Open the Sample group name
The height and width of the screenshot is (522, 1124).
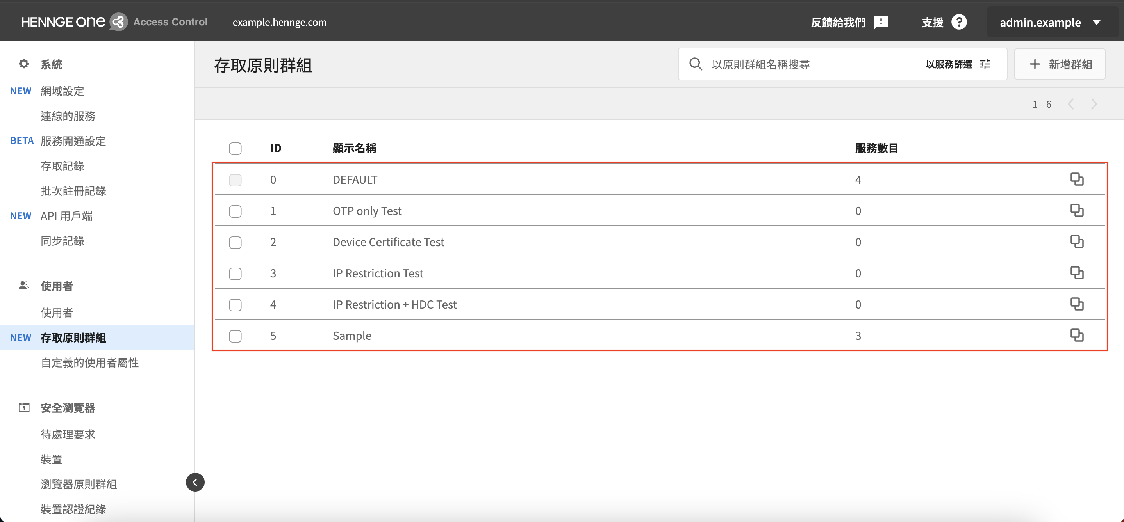click(351, 336)
